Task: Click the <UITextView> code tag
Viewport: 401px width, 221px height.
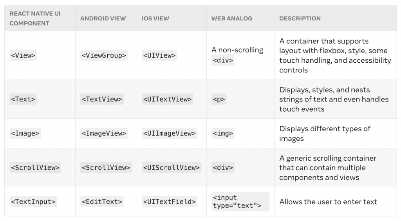Action: click(168, 99)
